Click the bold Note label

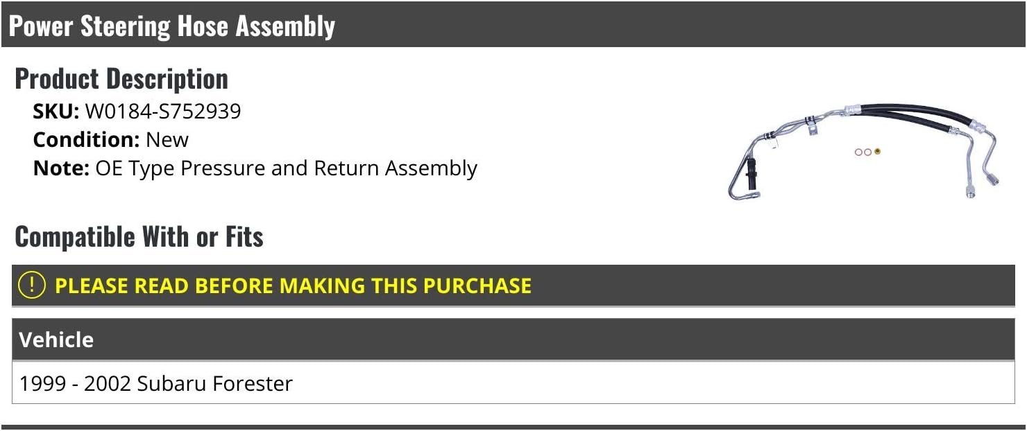point(61,168)
